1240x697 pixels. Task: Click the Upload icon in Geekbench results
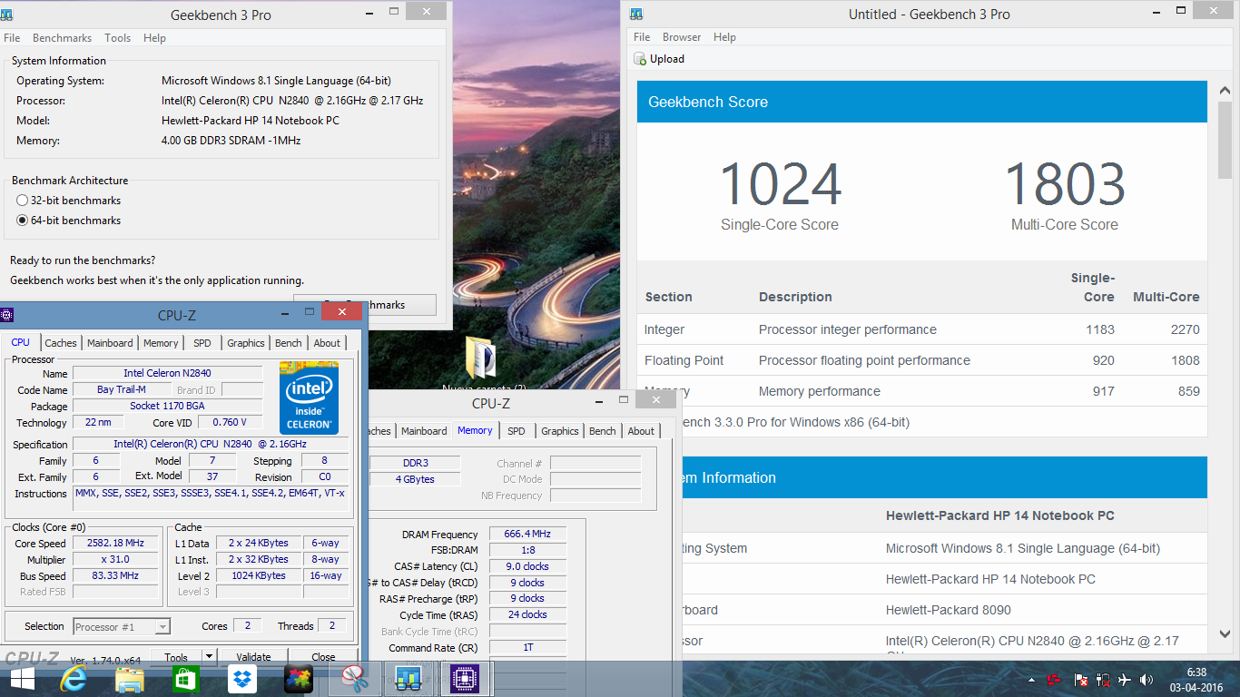pos(639,59)
